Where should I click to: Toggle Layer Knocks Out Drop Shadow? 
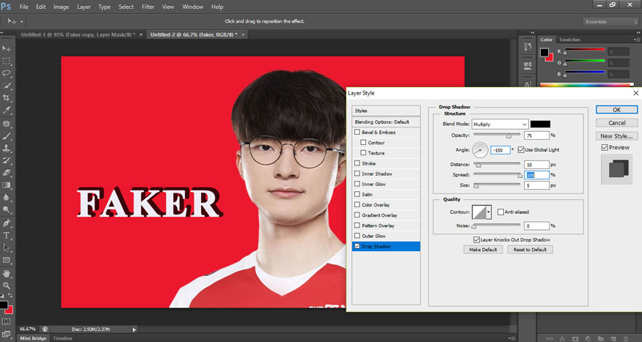tap(476, 240)
